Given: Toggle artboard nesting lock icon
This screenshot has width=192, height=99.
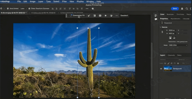Looking at the screenshot, I should pos(175,63).
